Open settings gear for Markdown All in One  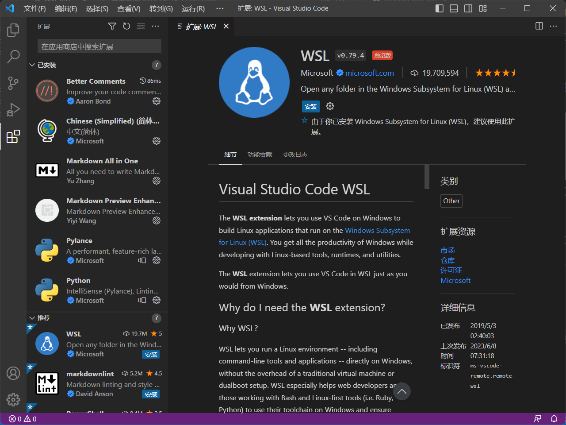pos(157,181)
